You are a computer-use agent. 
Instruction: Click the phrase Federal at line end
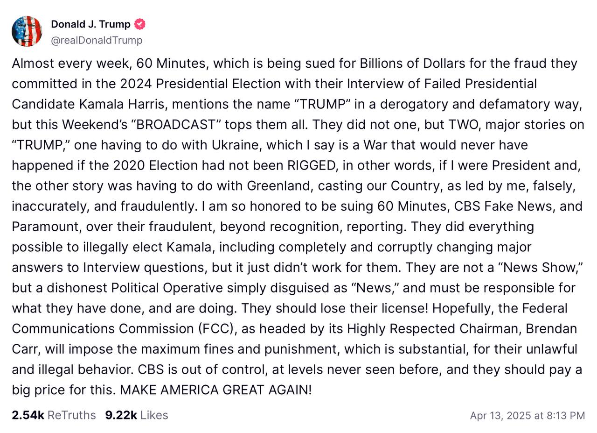pos(545,308)
